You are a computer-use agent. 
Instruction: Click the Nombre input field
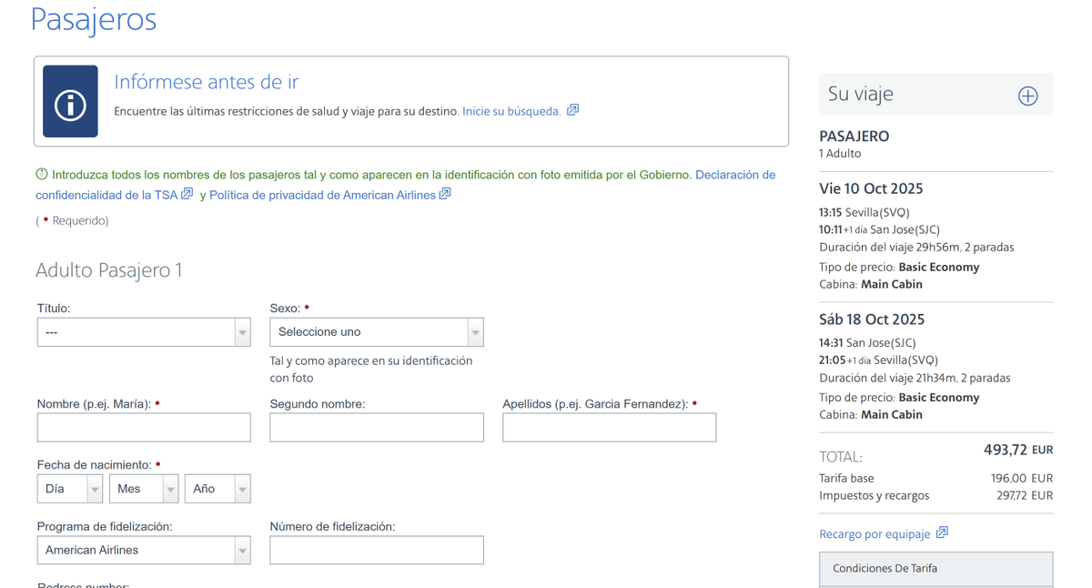144,428
